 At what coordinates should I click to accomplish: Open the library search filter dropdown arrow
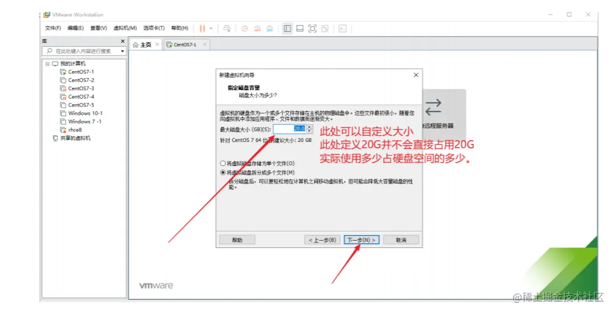point(122,51)
